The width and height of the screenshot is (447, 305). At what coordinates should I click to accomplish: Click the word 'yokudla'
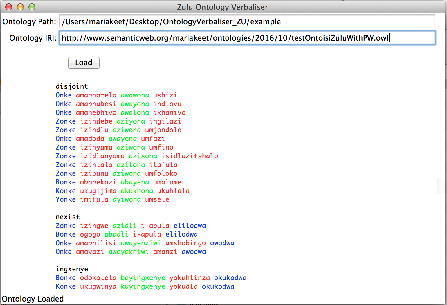(x=183, y=286)
